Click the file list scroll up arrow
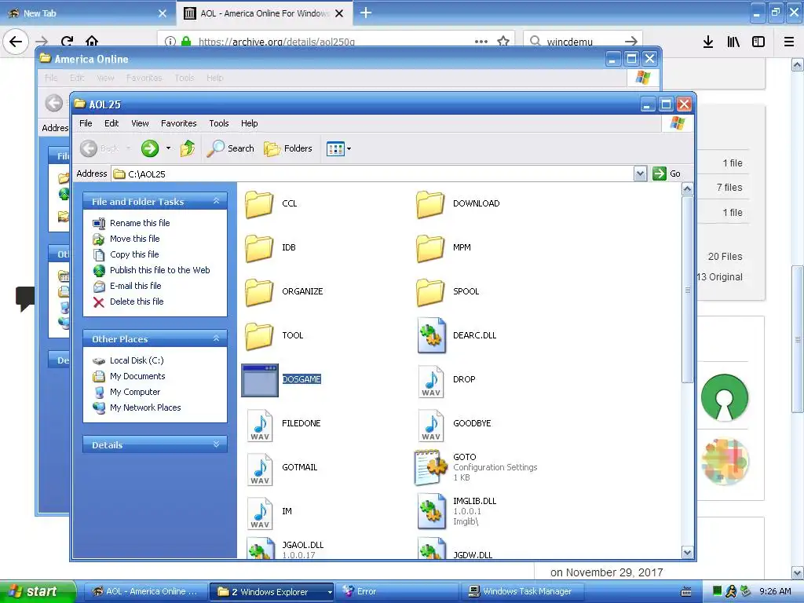The image size is (804, 603). [687, 189]
